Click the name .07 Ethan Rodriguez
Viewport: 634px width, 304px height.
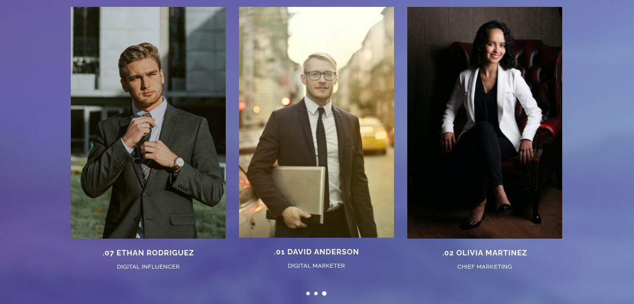click(x=148, y=253)
